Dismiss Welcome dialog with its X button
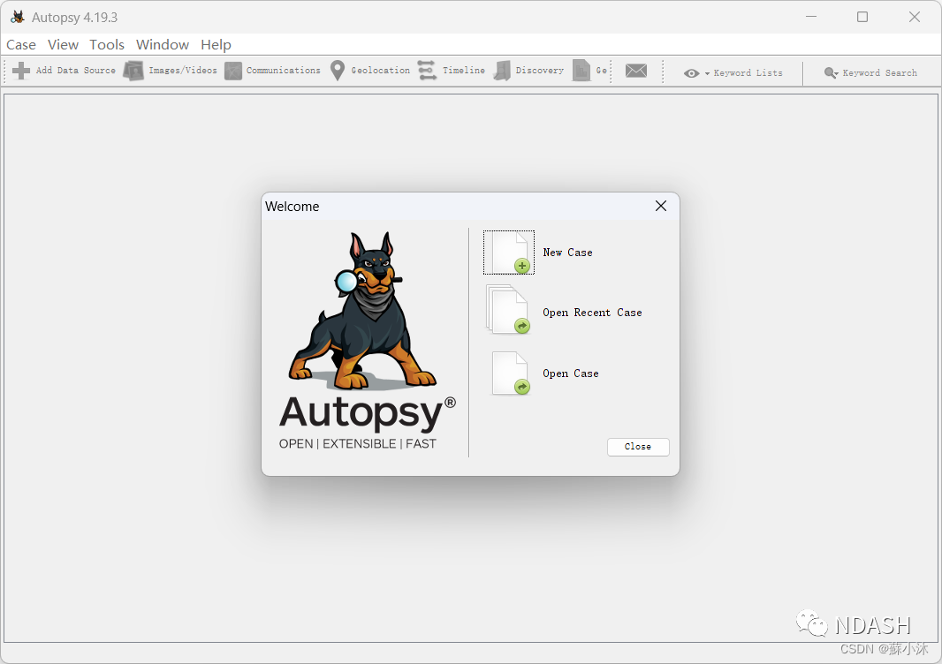This screenshot has width=942, height=664. pyautogui.click(x=661, y=206)
